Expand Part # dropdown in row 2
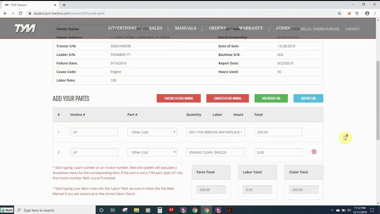Viewport: 380px width, 214px height. click(x=152, y=152)
